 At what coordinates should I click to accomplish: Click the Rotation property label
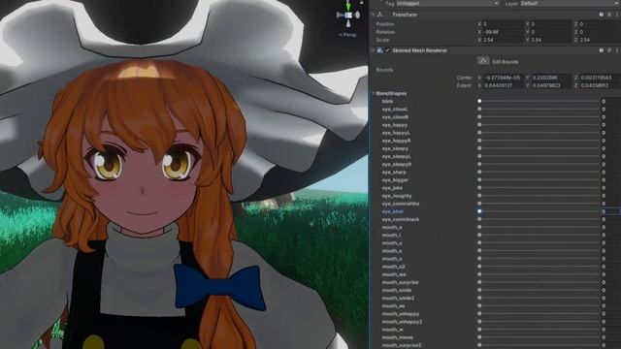tap(385, 32)
